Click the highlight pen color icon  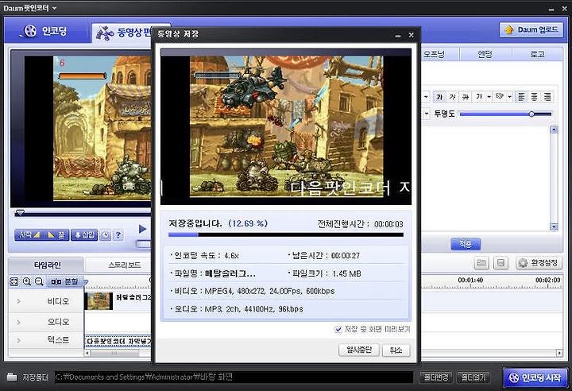point(500,97)
